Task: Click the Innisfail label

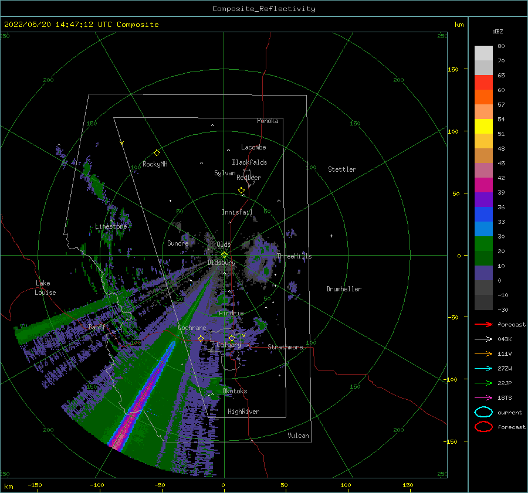Action: 237,212
